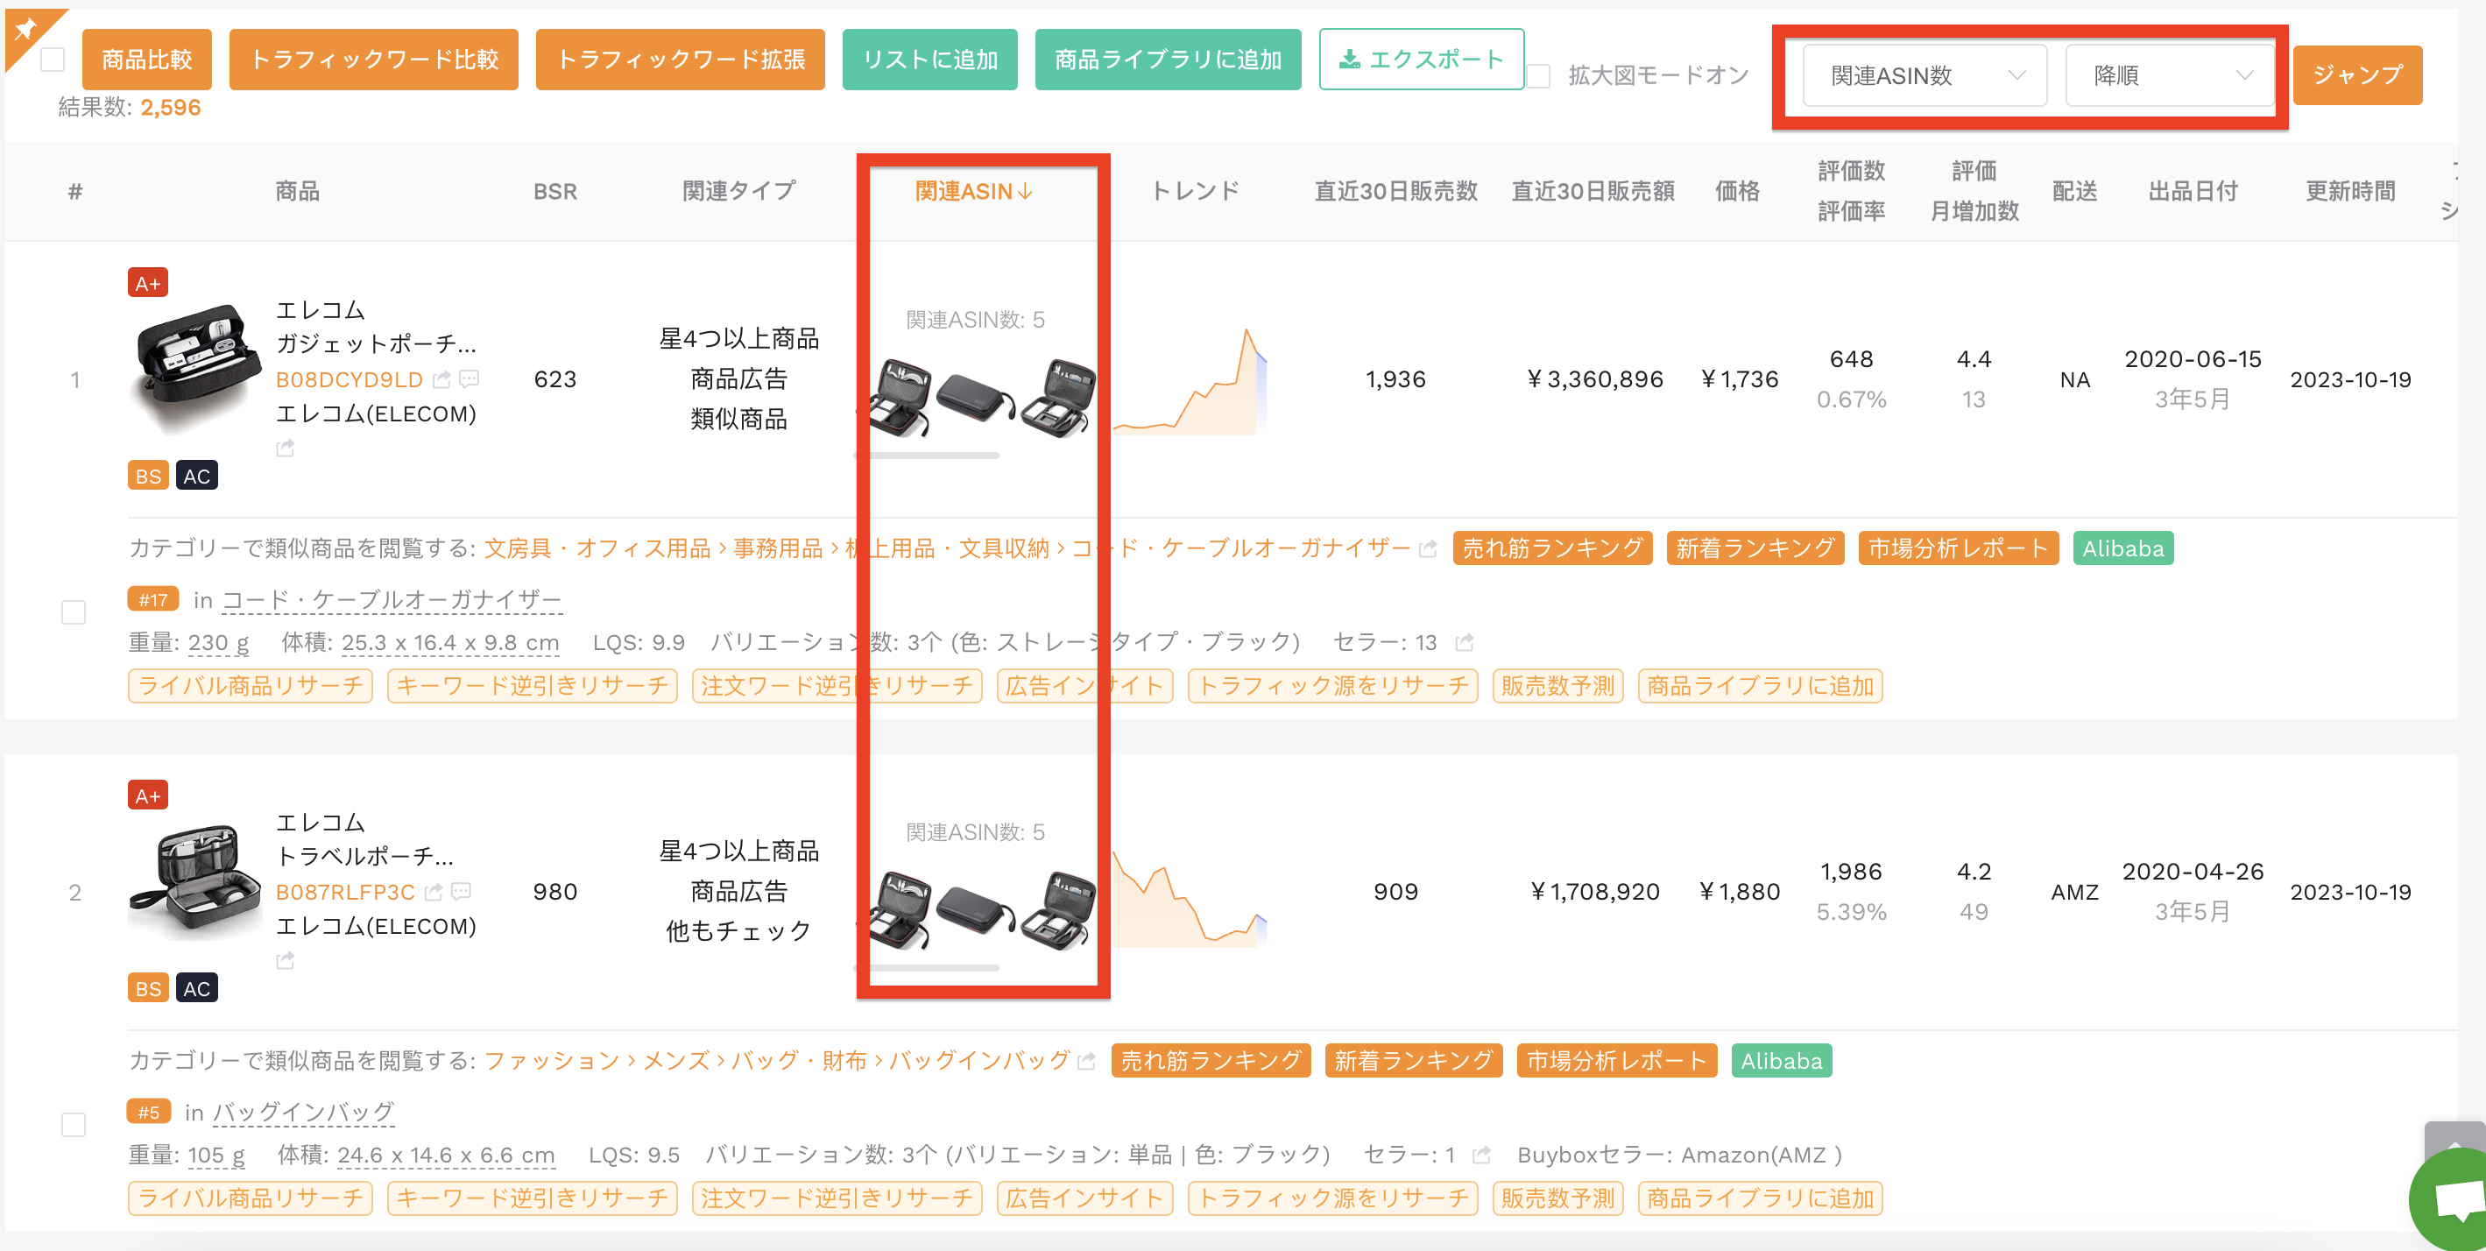Click 販売数予測 under first product
The width and height of the screenshot is (2486, 1251).
[x=1557, y=686]
